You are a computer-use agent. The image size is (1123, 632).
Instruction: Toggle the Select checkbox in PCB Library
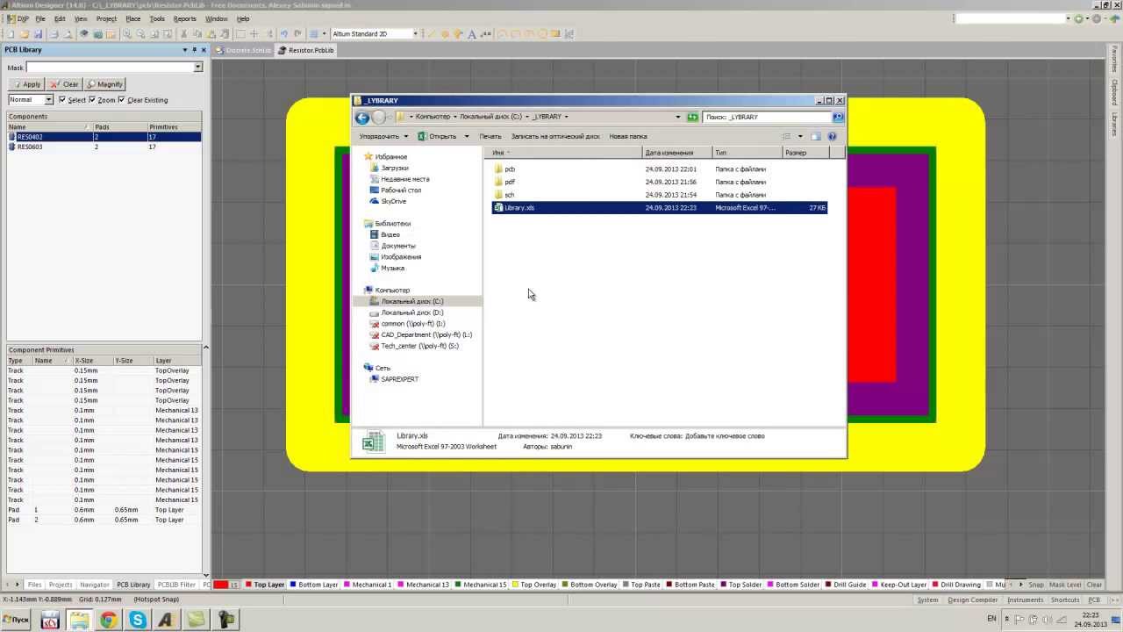pos(61,100)
